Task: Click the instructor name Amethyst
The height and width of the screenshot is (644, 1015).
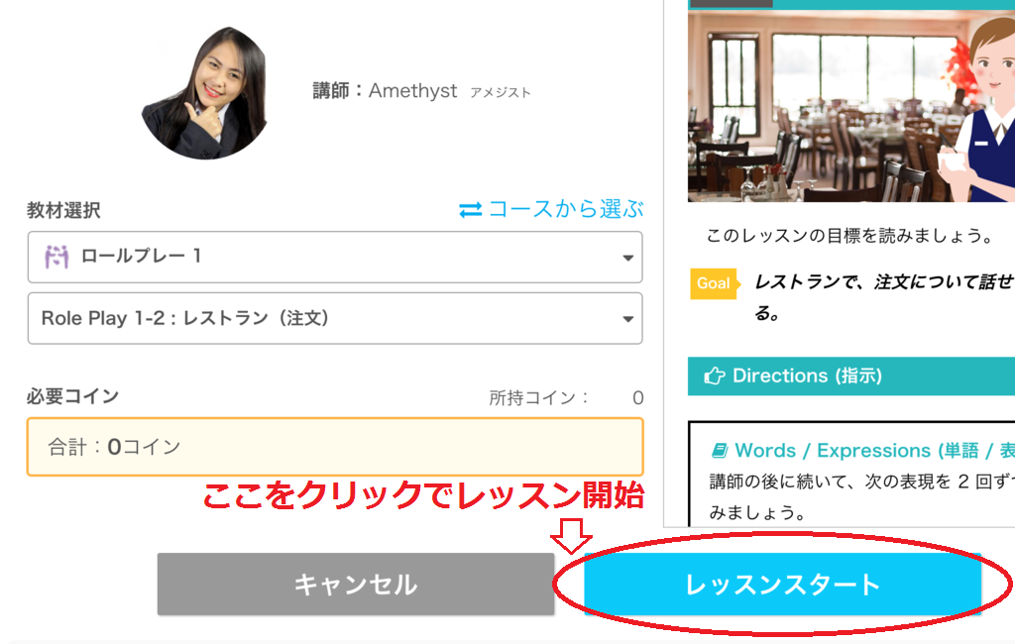Action: coord(412,90)
